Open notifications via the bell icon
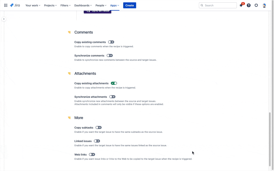 click(241, 5)
